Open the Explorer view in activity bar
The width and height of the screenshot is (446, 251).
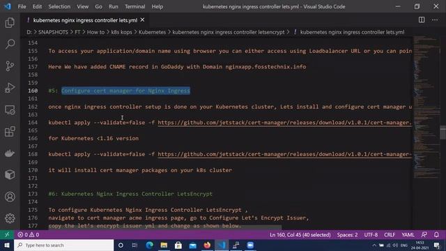(10, 23)
